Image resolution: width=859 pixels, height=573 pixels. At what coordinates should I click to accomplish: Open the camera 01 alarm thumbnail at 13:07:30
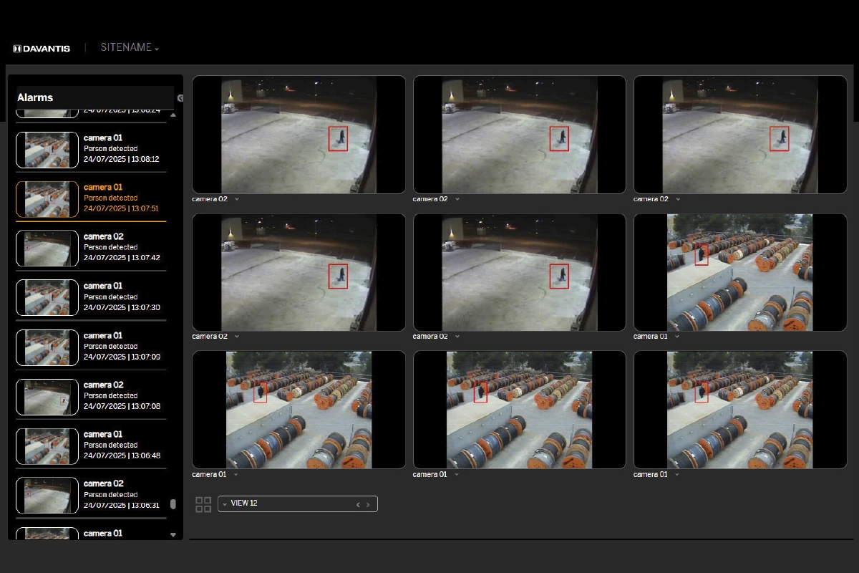47,297
